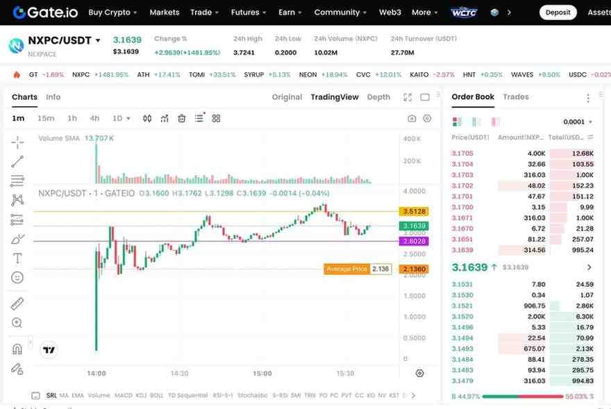Click the Deposit button
The image size is (611, 409).
[x=558, y=12]
